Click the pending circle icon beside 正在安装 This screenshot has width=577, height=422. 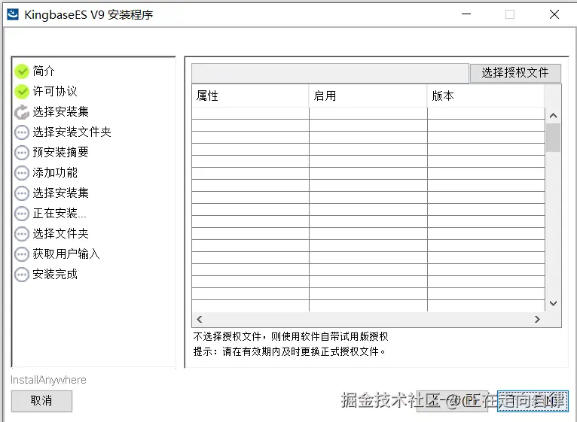(x=22, y=214)
